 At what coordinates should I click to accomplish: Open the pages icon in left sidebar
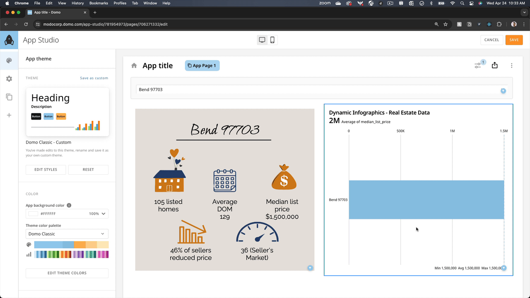(9, 97)
